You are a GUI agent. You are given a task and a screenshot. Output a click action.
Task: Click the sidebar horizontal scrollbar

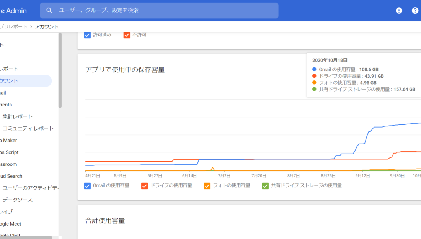26,237
